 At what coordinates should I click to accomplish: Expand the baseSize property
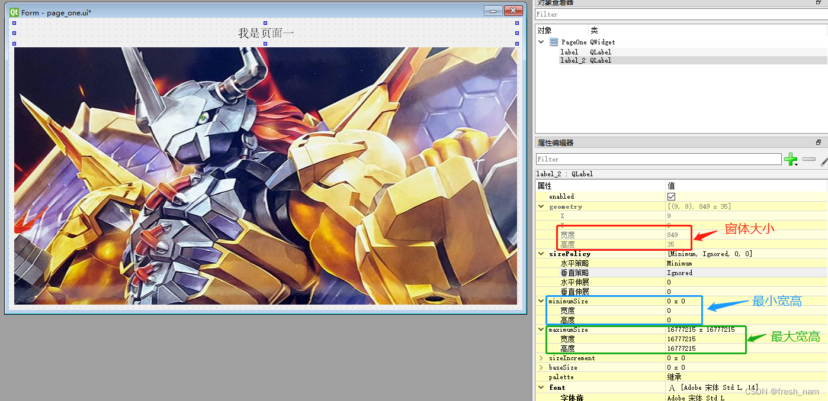pos(541,367)
